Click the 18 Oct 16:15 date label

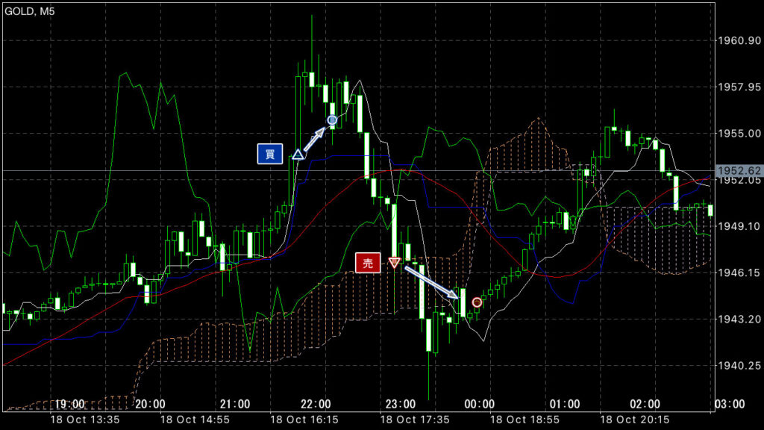point(304,420)
